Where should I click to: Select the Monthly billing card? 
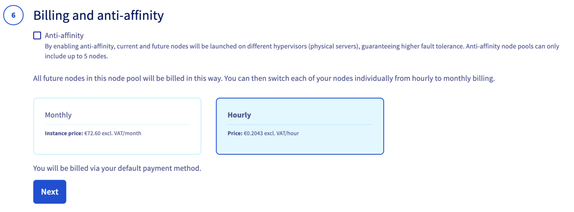click(117, 126)
